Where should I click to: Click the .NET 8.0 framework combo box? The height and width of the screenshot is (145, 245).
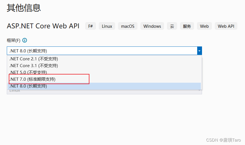tap(104, 51)
